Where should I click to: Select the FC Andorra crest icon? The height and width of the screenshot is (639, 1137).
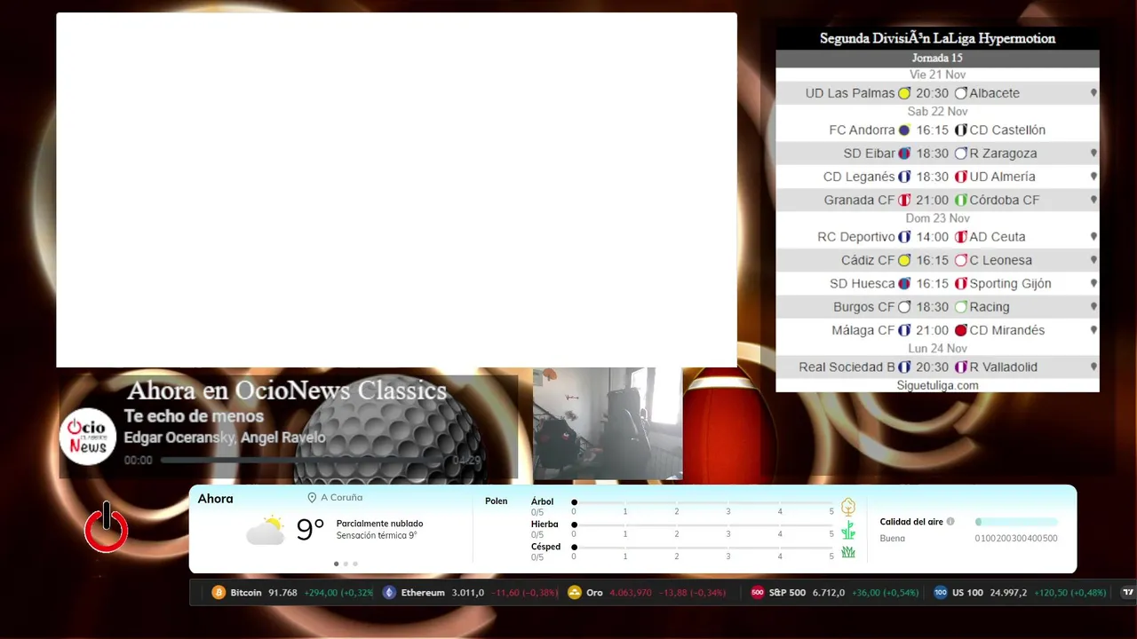pyautogui.click(x=904, y=130)
